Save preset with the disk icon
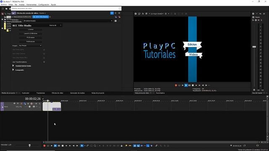 [116, 21]
